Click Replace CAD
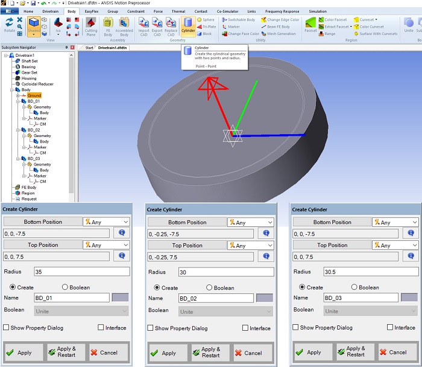Viewport: 422px width, 367px height. coord(171,27)
